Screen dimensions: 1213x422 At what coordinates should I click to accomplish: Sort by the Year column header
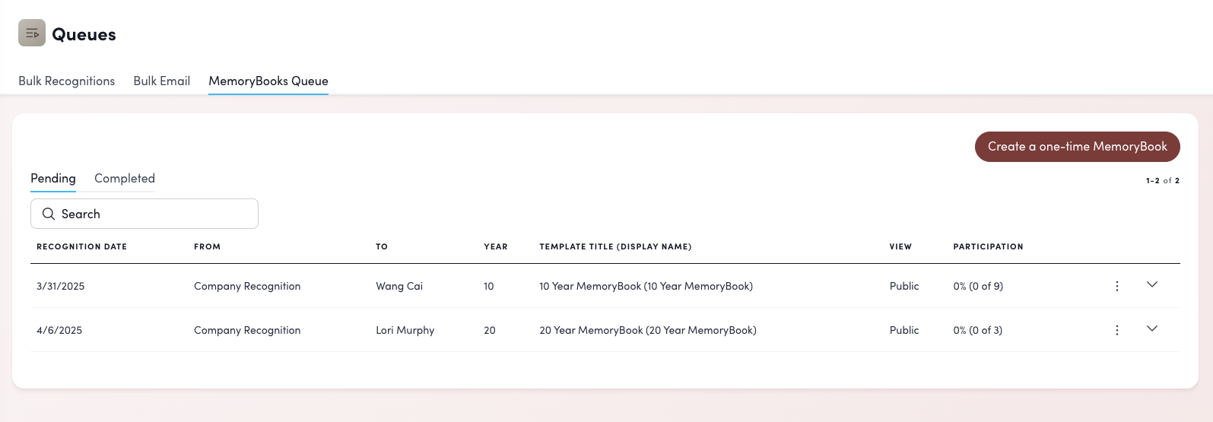[x=495, y=247]
